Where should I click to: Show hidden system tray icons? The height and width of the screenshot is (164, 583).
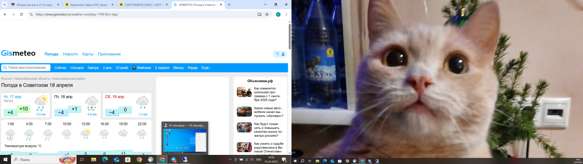pos(230,160)
